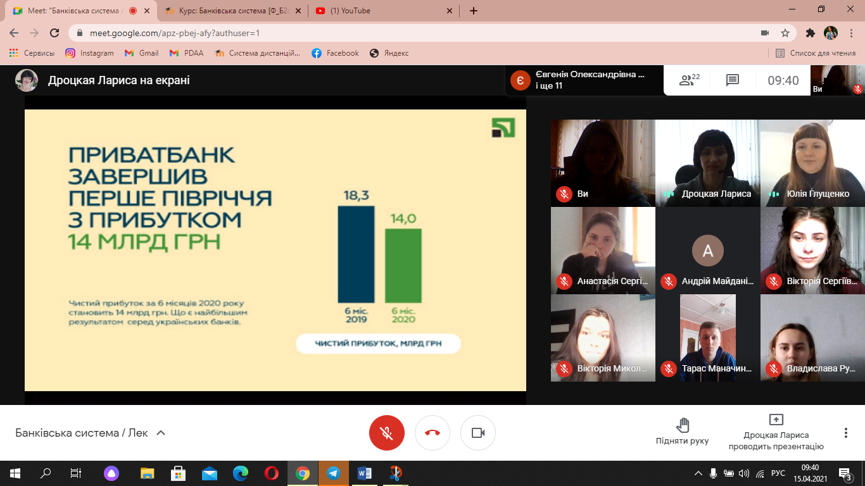Open the Facebook bookmark
865x486 pixels.
pyautogui.click(x=335, y=53)
